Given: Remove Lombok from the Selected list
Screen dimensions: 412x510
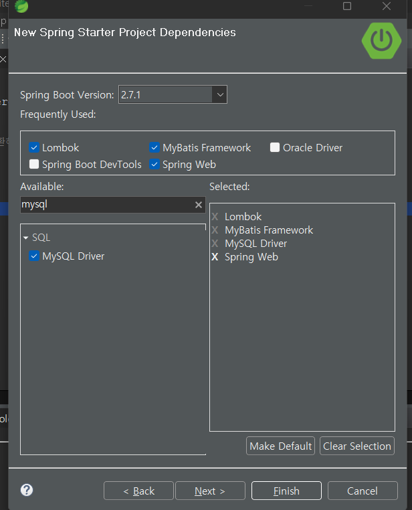Looking at the screenshot, I should (x=215, y=217).
